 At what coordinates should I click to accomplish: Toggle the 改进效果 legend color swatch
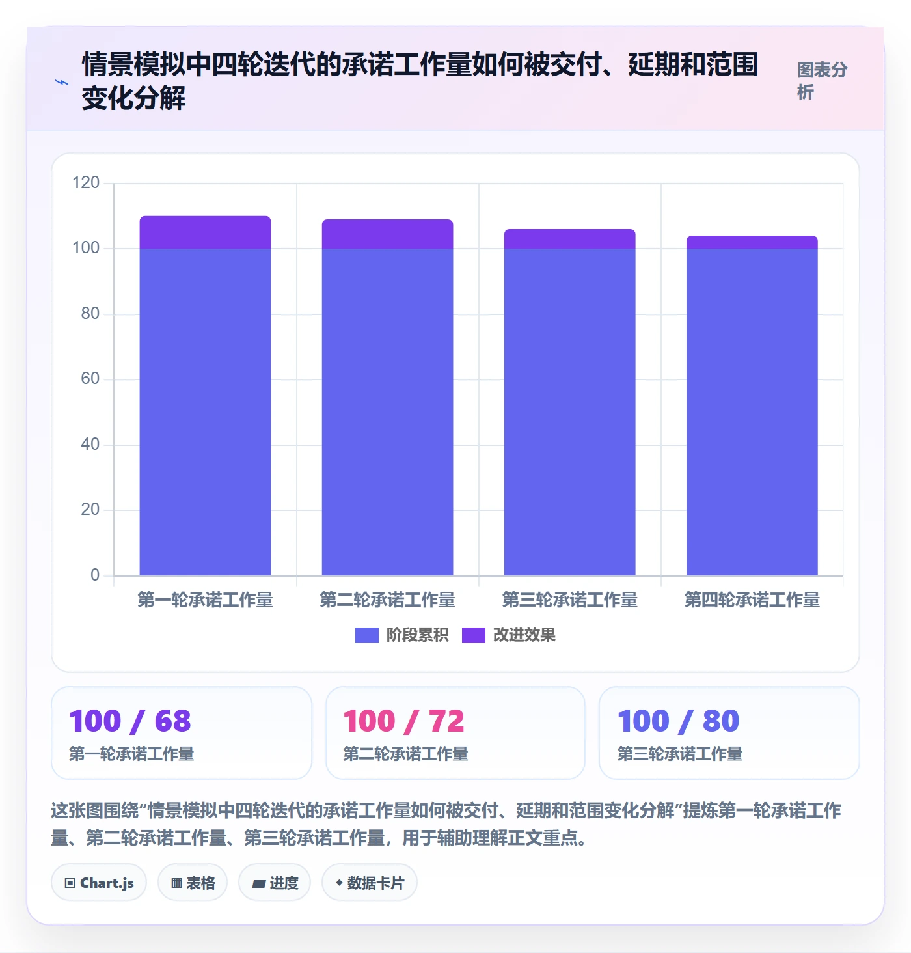click(x=473, y=635)
